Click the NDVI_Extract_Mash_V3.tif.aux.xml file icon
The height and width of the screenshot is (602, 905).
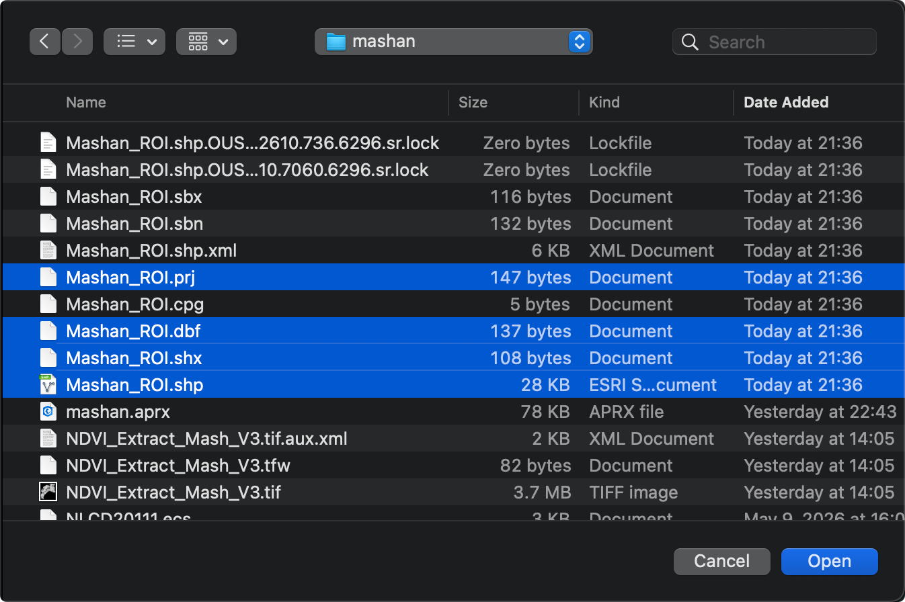coord(47,439)
